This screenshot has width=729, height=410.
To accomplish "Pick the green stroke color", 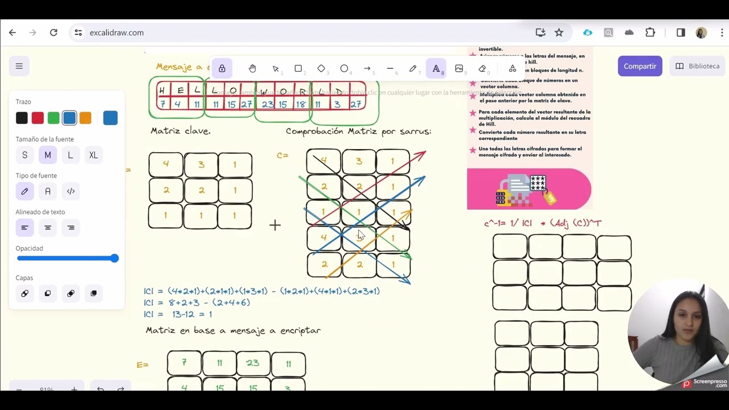I will click(54, 118).
